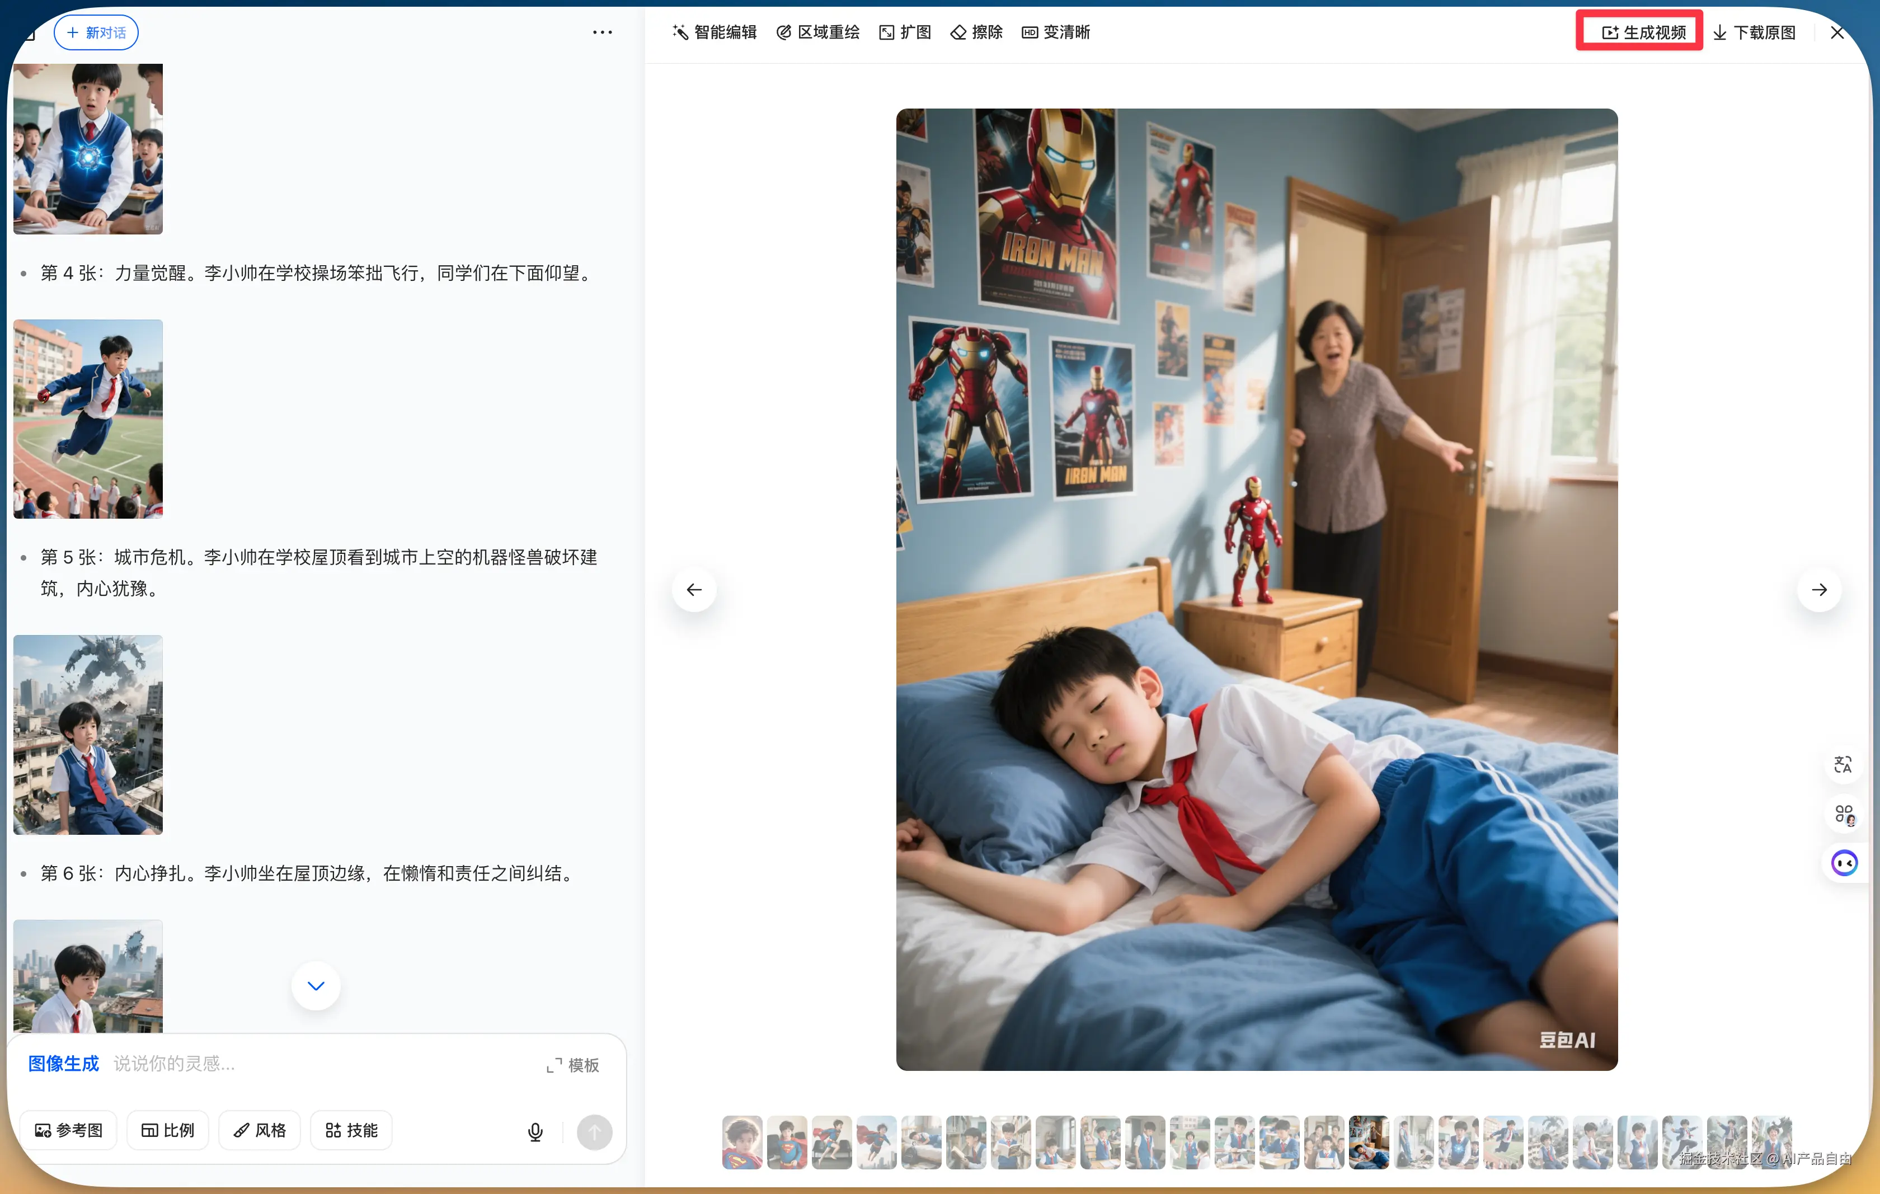Click the 参考图 reference image button

tap(69, 1130)
